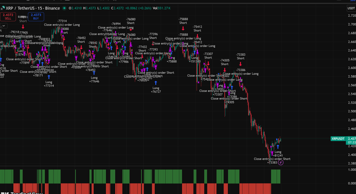The image size is (356, 194).
Task: Click the red arrow under -75412 Short
Action: pos(197,36)
